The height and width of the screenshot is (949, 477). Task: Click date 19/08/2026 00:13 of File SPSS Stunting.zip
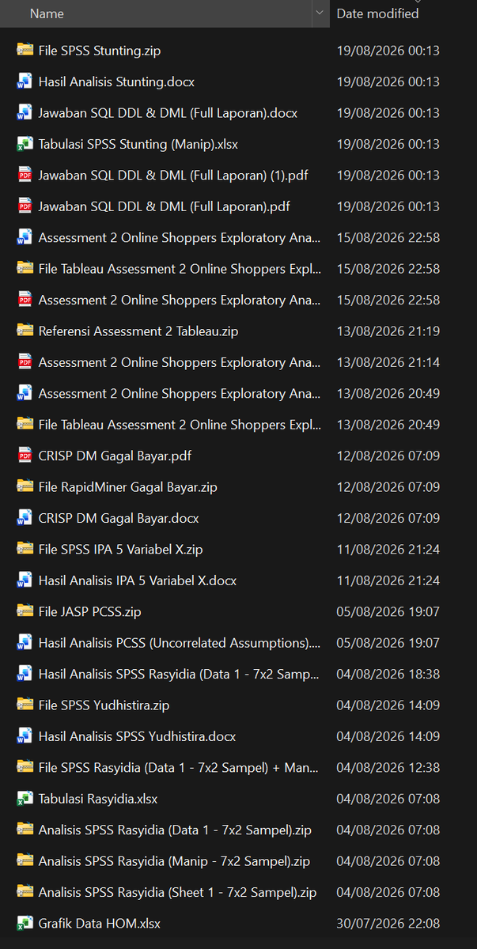click(388, 51)
